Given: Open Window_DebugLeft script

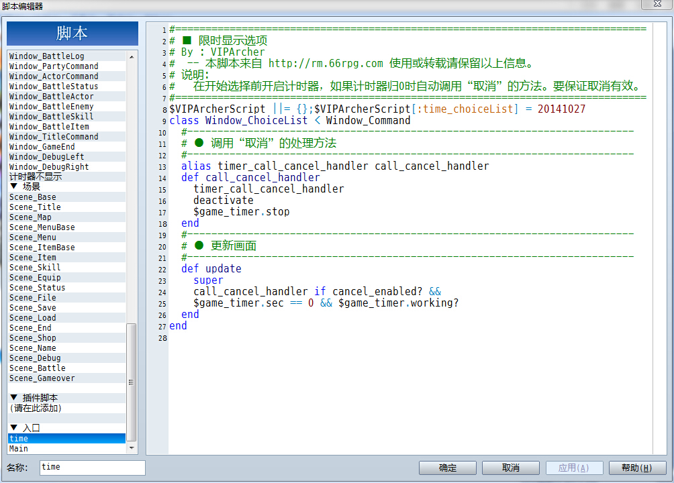Looking at the screenshot, I should coord(66,157).
